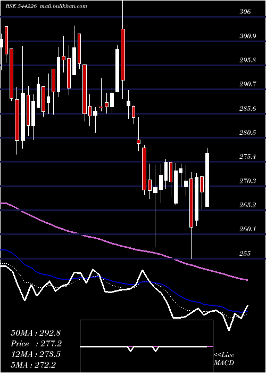Viewport: 266px width, 373px height.
Task: Click the 295.8 price axis label
Action: pos(247,60)
